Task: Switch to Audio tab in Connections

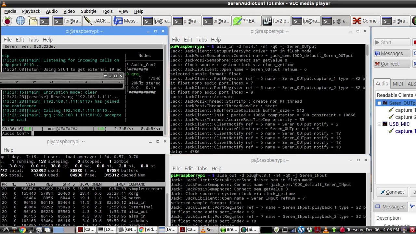Action: pyautogui.click(x=382, y=84)
